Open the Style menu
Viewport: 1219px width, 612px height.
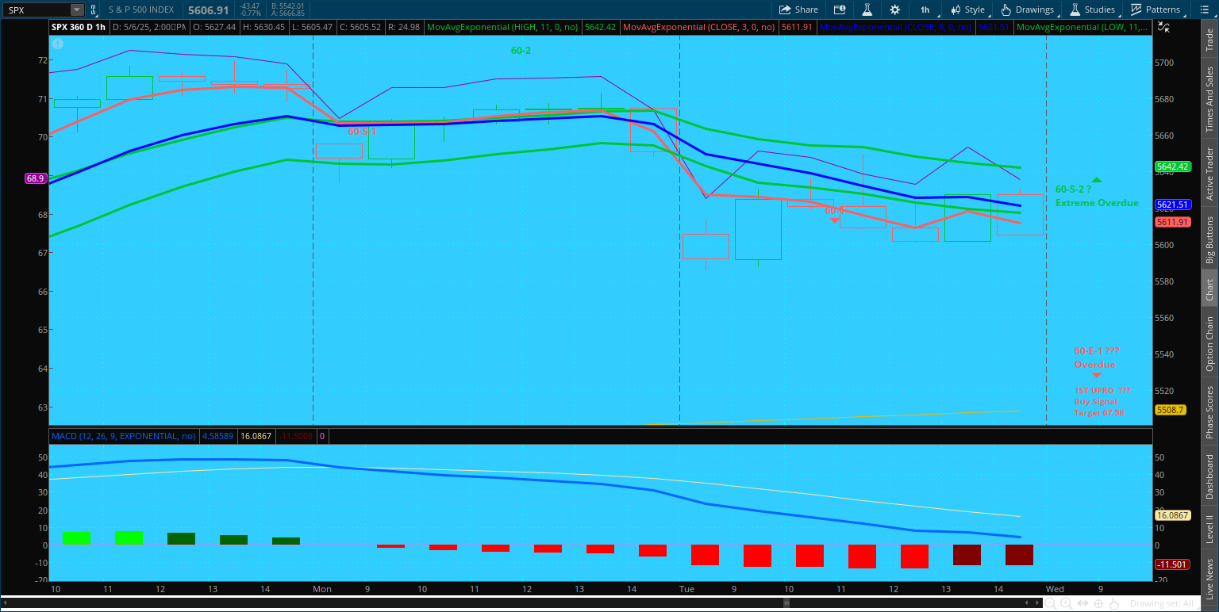coord(967,10)
